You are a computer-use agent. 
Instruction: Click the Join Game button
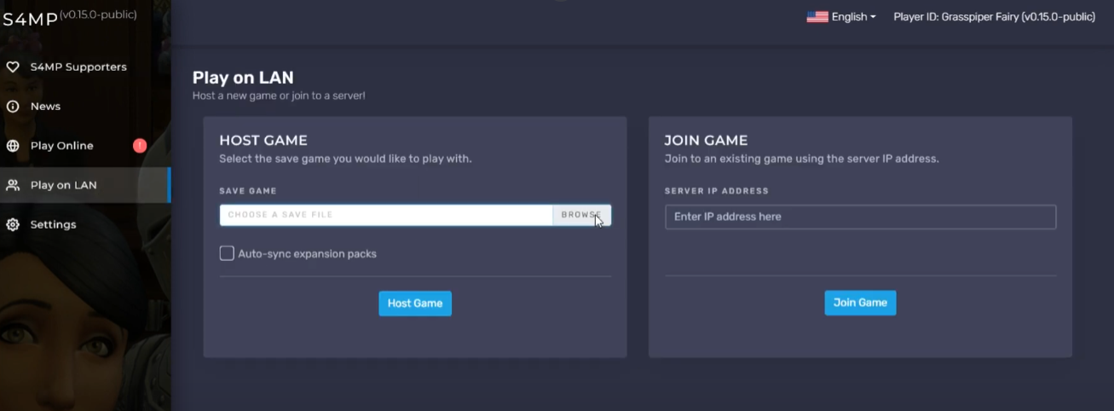(860, 303)
